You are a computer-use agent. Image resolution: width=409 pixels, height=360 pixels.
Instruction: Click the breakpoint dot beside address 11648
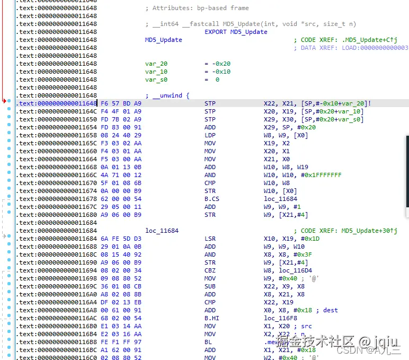[9, 101]
